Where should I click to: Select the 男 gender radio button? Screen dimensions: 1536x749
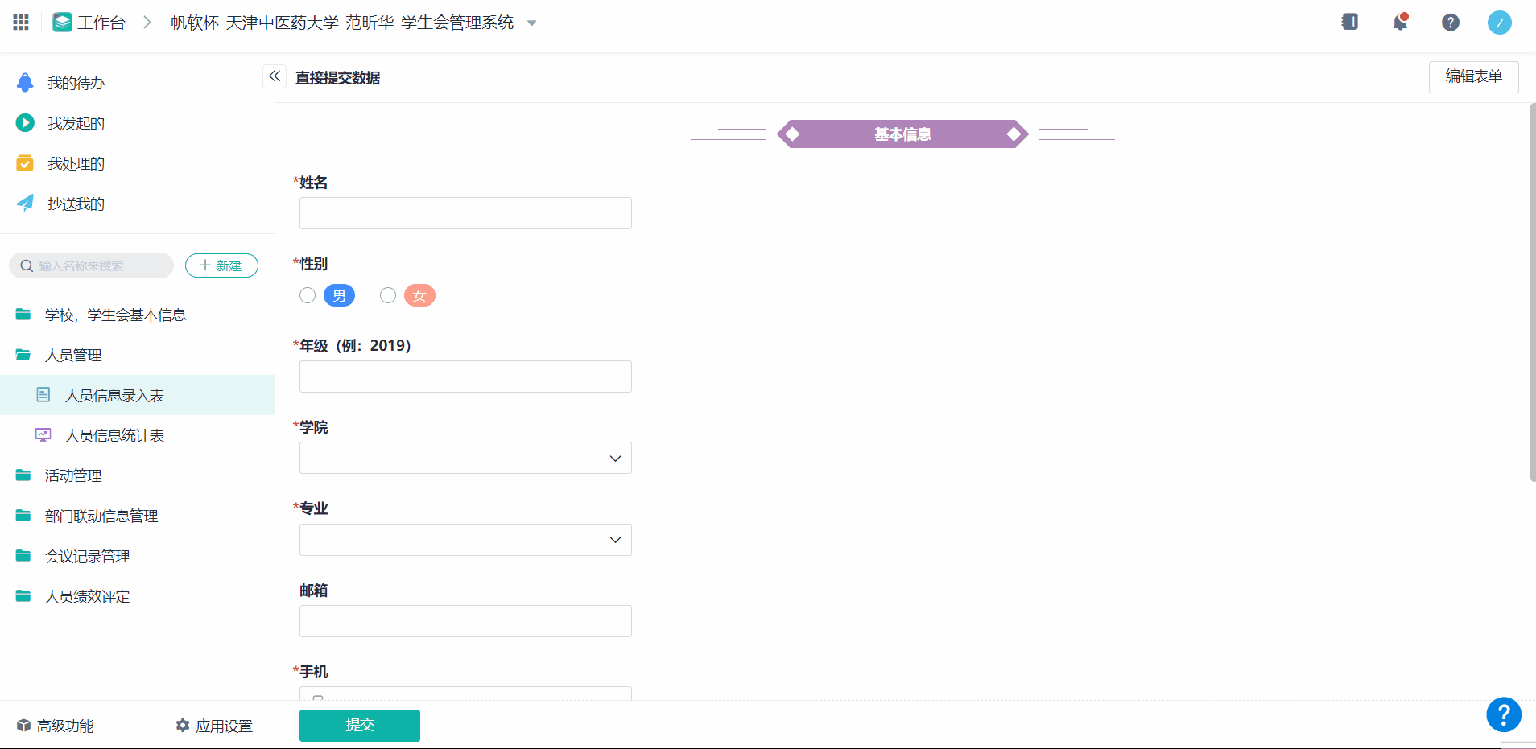tap(308, 295)
